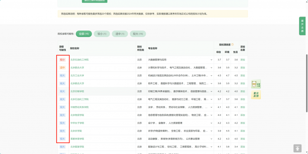
Task: Select the 较小 (1) filter tab
Action: (x=102, y=34)
